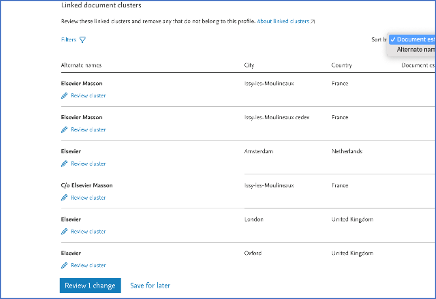
Task: Click the Alternate names column header
Action: 81,65
